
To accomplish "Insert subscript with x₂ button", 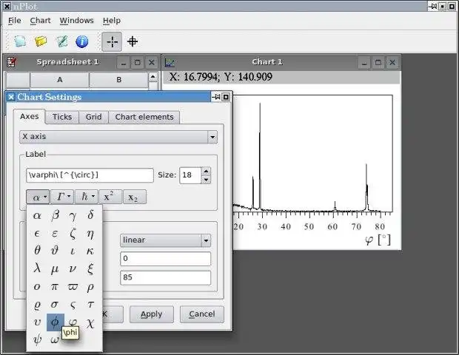I will (135, 197).
